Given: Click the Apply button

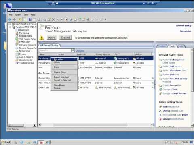Looking at the screenshot, I should tap(52, 37).
